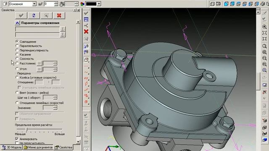Cancel with the red X button in properties

tap(59, 16)
